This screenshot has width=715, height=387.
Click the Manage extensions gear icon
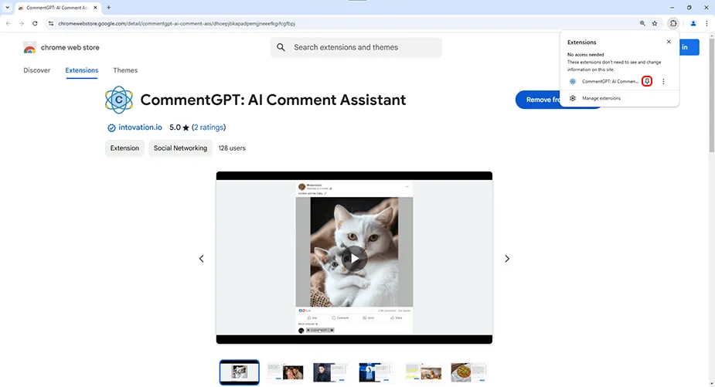pos(573,98)
